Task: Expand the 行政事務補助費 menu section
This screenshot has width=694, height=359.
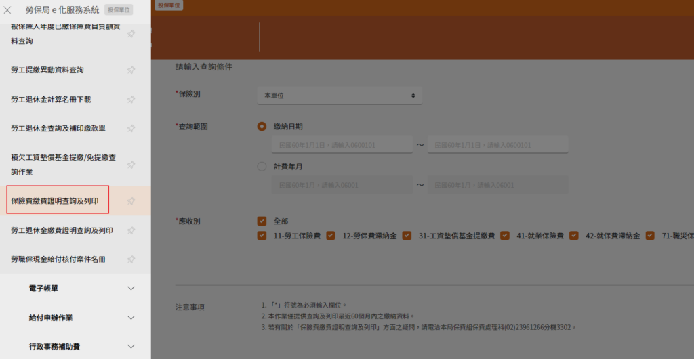Action: pyautogui.click(x=131, y=346)
